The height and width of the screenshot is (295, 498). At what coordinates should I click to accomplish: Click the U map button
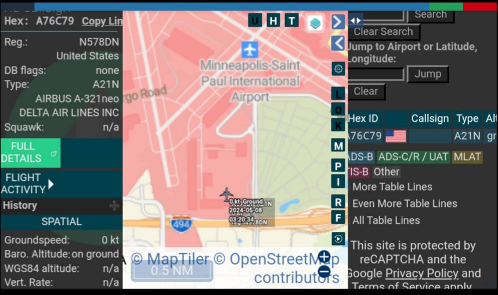[x=255, y=21]
